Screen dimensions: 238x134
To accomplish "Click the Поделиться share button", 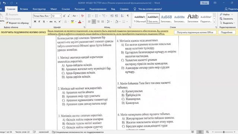I will pos(231,9).
